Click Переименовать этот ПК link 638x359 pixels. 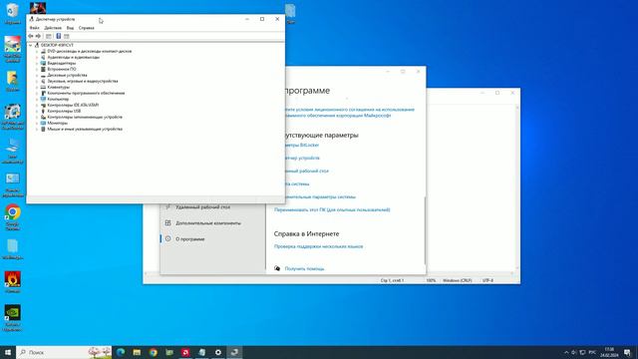332,210
